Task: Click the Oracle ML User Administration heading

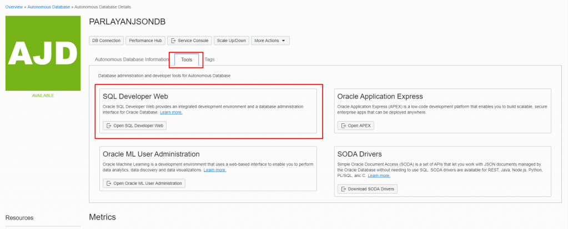Action: 151,154
